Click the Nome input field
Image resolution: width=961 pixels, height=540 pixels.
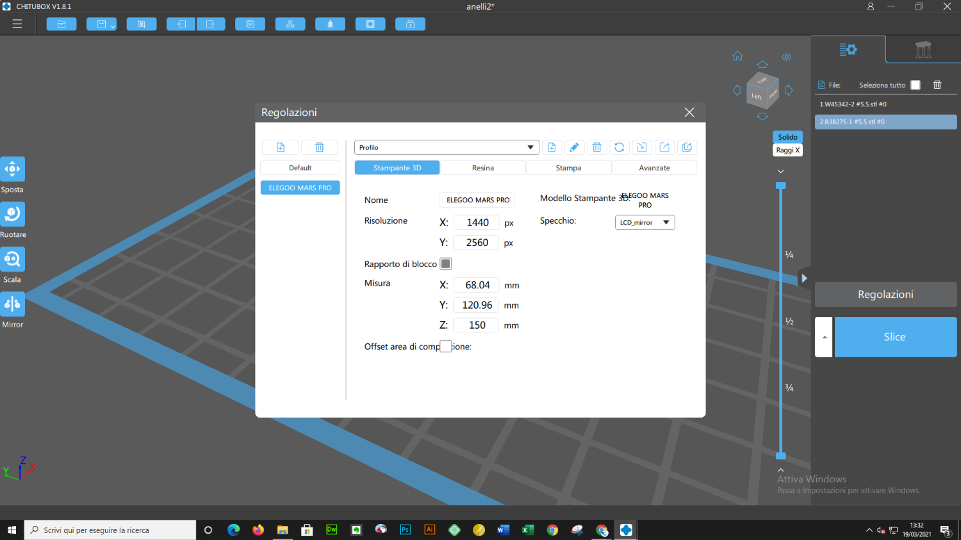pos(477,200)
